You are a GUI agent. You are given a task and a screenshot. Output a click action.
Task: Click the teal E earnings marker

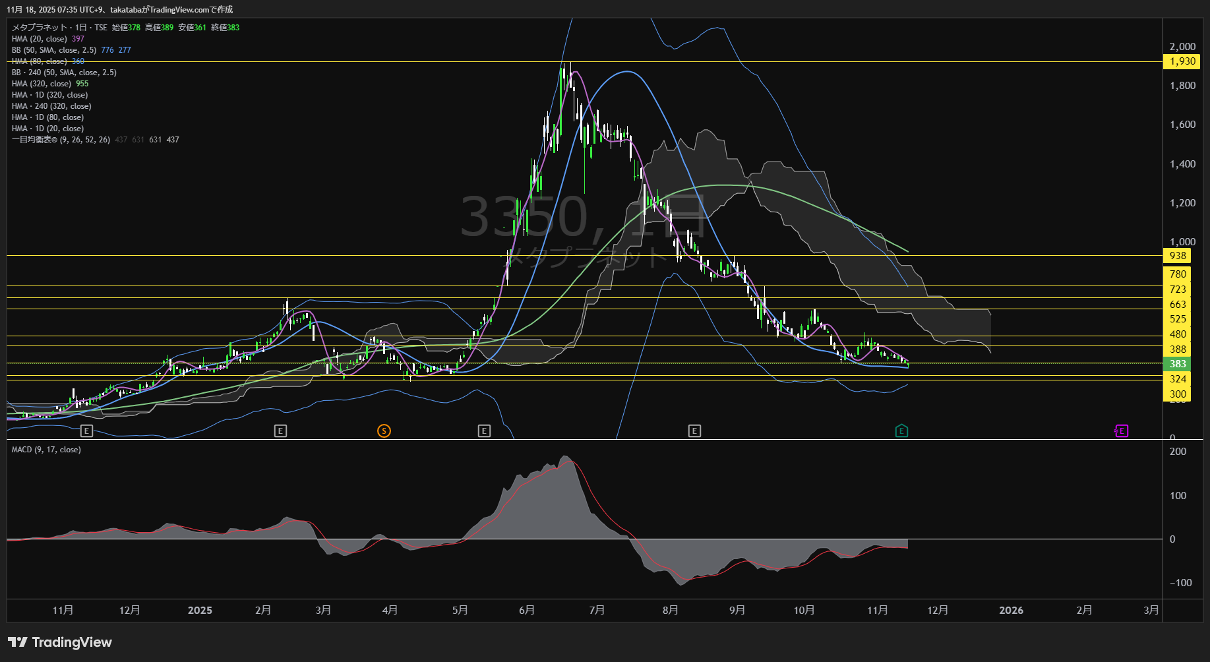click(901, 431)
